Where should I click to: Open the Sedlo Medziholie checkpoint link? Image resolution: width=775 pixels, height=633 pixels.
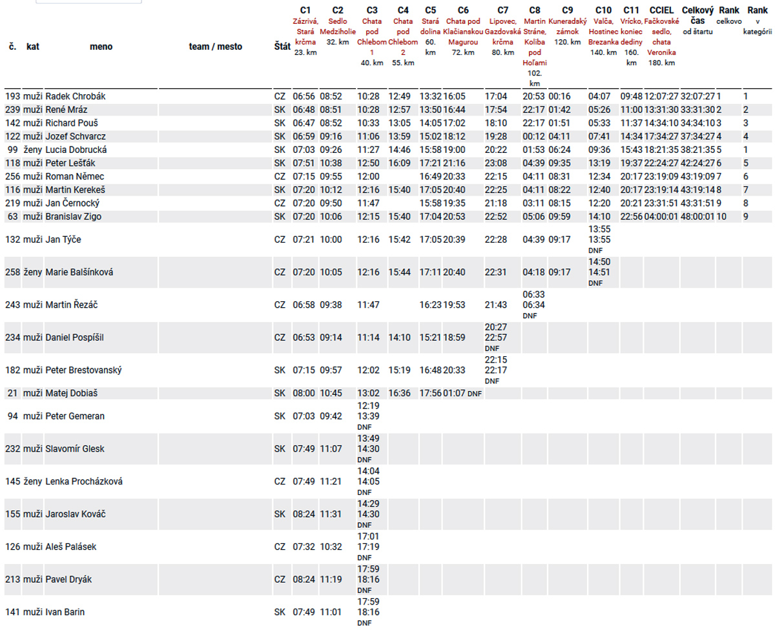337,26
